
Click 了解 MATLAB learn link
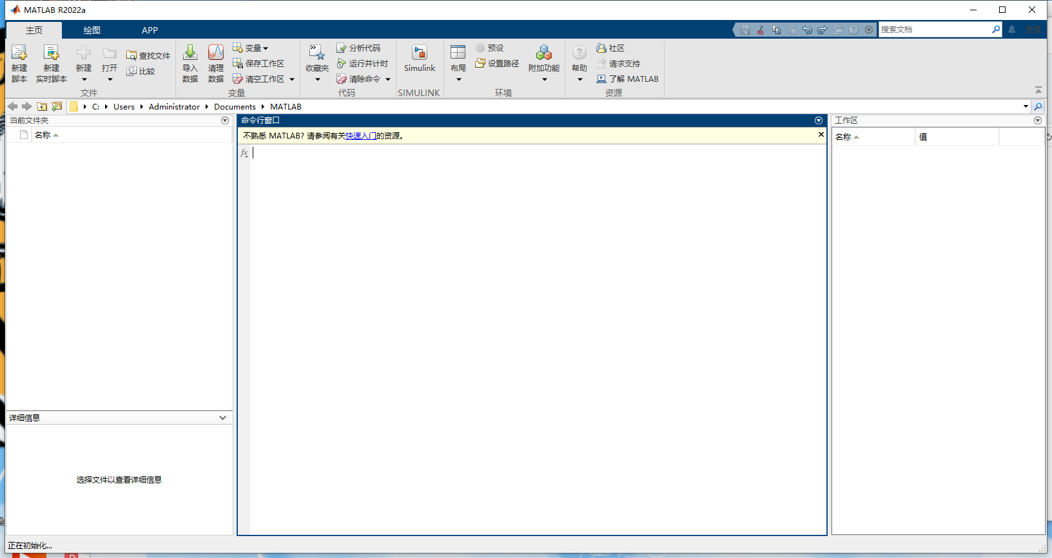point(627,79)
